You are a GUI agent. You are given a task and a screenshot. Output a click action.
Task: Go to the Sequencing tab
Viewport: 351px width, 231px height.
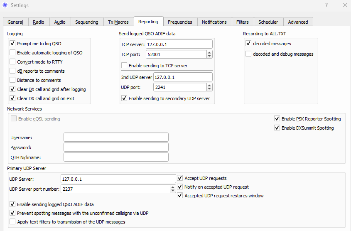click(87, 22)
